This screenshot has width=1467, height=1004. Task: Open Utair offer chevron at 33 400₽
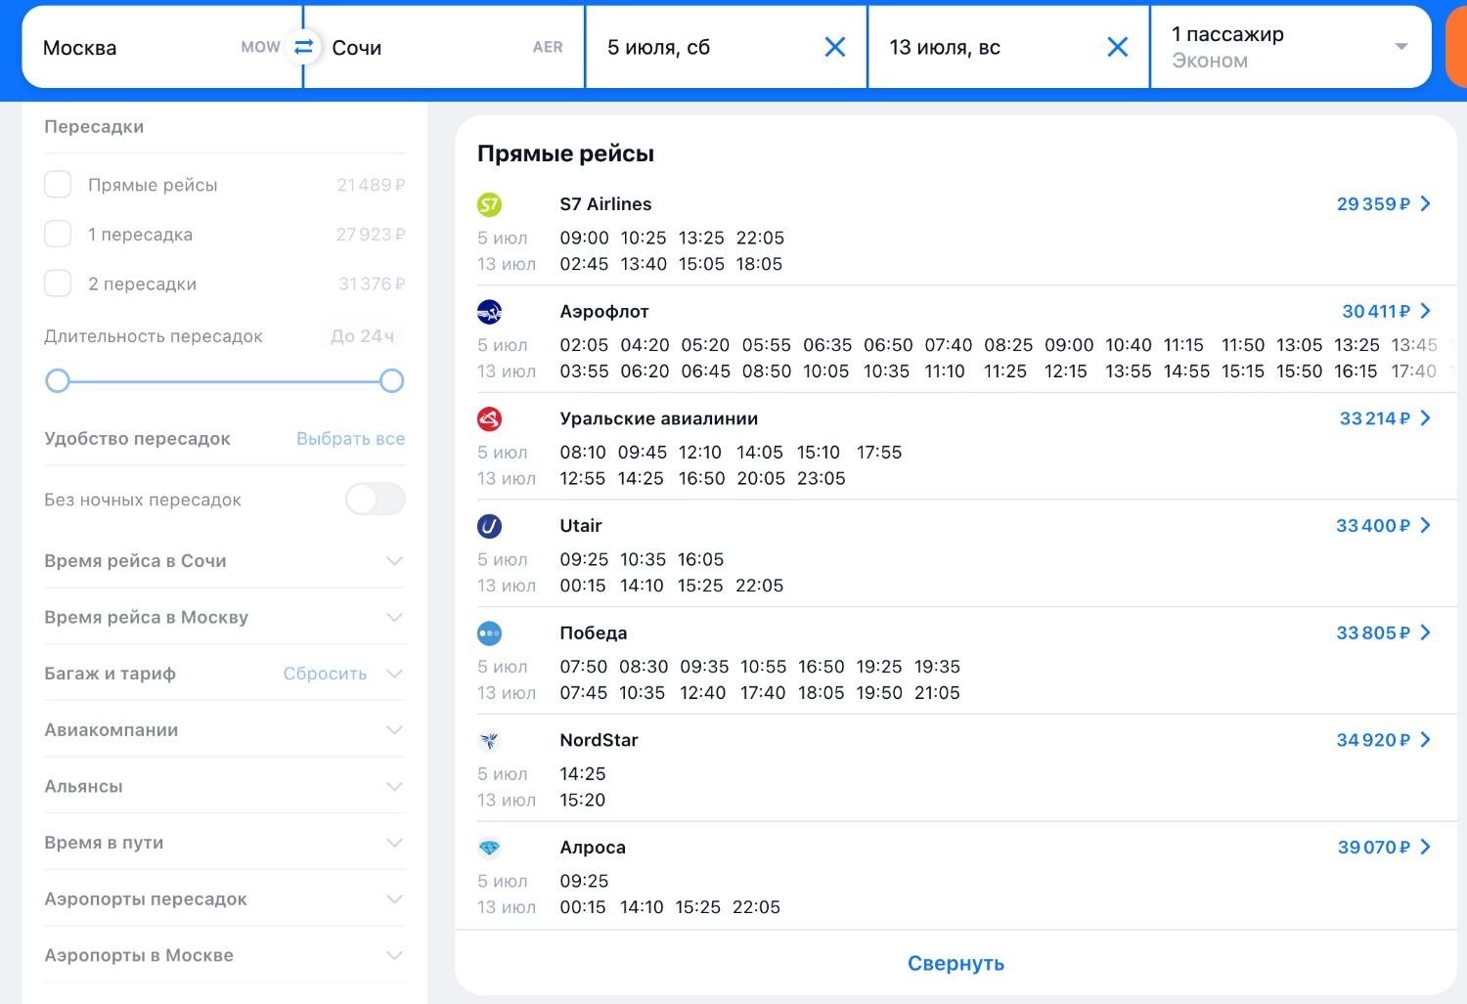[x=1425, y=525]
